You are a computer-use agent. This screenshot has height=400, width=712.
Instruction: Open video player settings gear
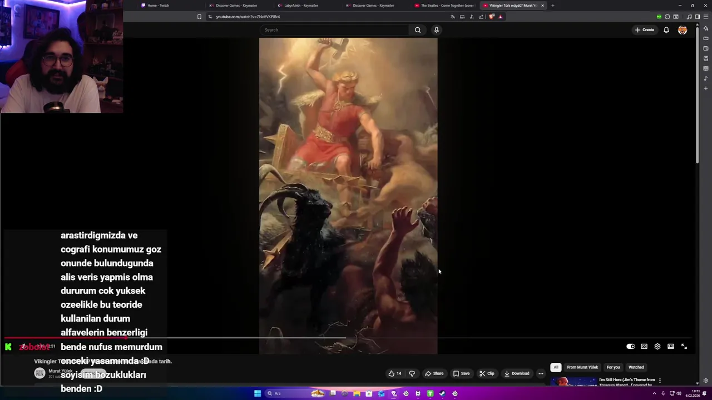657,347
